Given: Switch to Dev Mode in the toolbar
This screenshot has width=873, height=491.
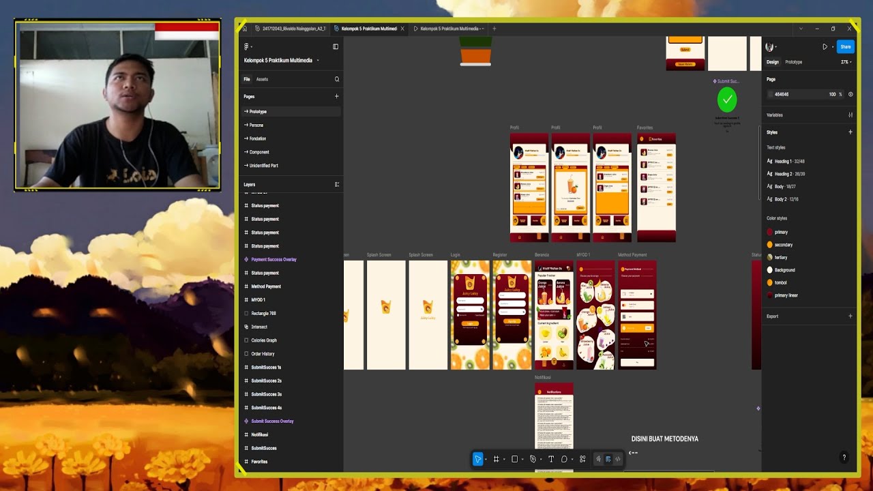Looking at the screenshot, I should (x=618, y=459).
